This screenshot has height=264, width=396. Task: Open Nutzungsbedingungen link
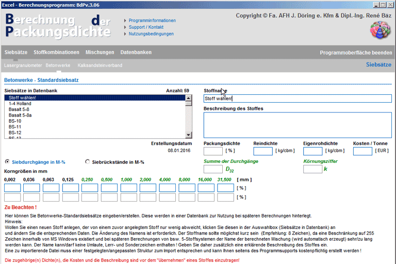[151, 34]
